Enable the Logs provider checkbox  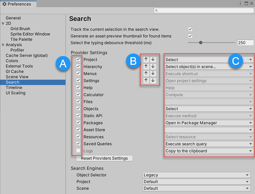(x=78, y=150)
